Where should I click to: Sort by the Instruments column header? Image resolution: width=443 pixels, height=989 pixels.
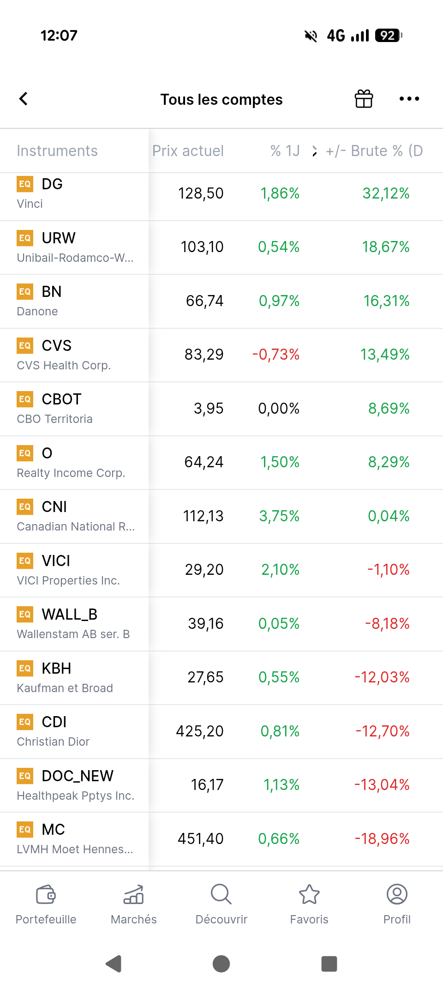coord(57,151)
